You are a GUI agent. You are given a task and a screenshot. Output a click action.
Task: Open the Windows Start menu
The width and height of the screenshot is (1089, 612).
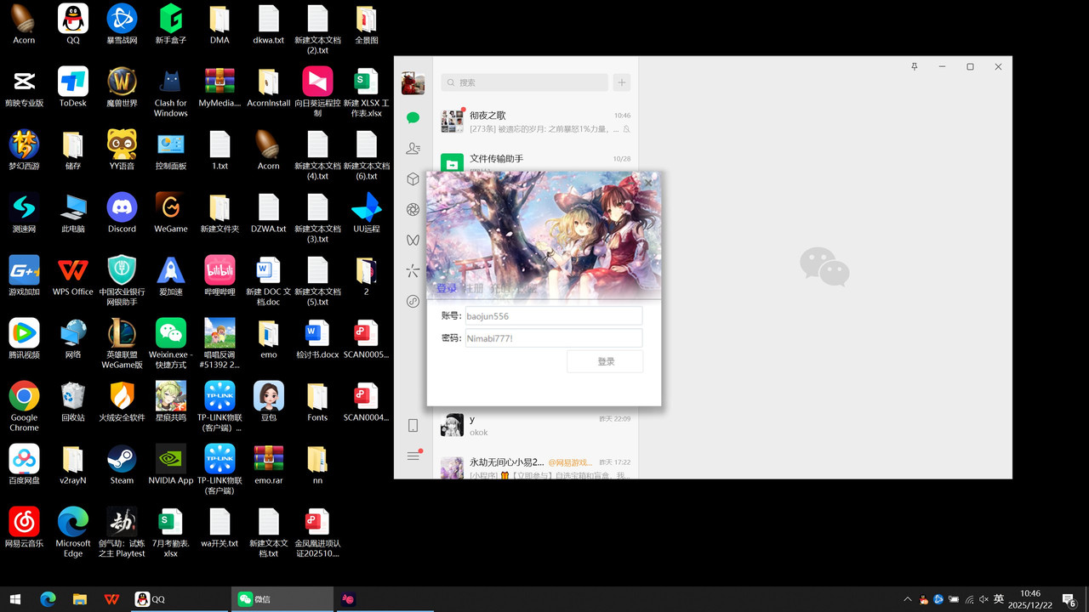pyautogui.click(x=15, y=599)
